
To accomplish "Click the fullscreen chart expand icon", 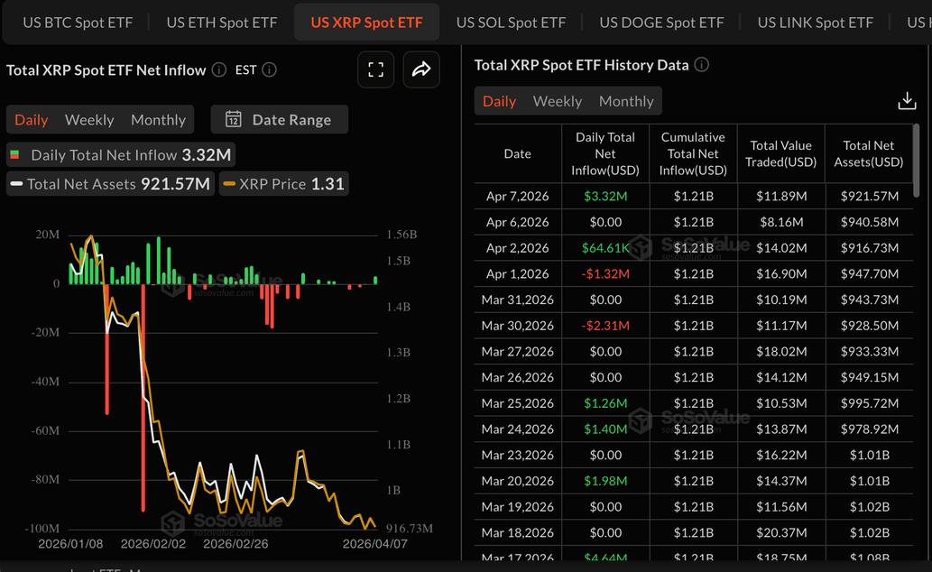I will 375,69.
